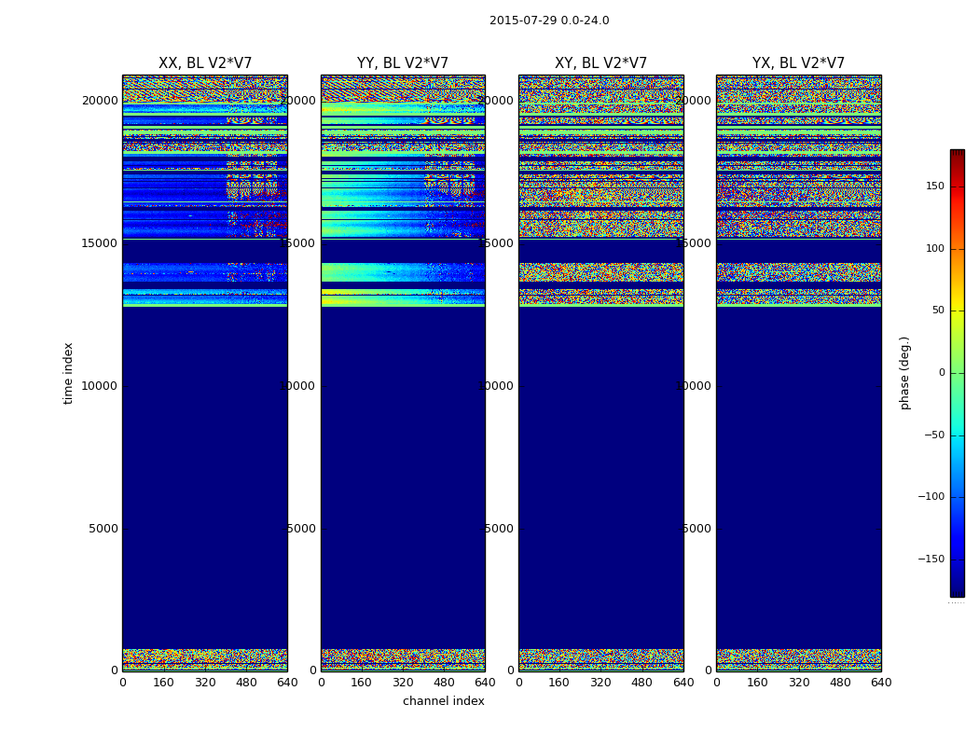Screen dimensions: 979x746
Task: Select the "XX, BL V2*V7" subplot title
Action: tap(205, 63)
